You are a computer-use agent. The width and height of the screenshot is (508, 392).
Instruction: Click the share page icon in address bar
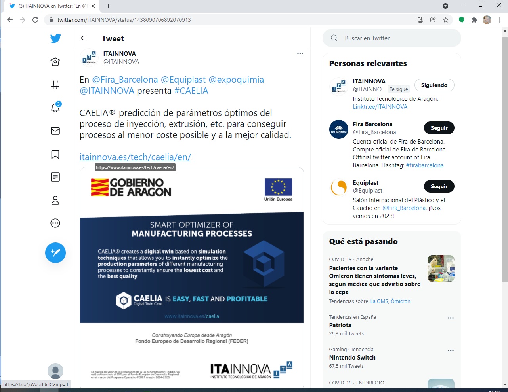433,20
